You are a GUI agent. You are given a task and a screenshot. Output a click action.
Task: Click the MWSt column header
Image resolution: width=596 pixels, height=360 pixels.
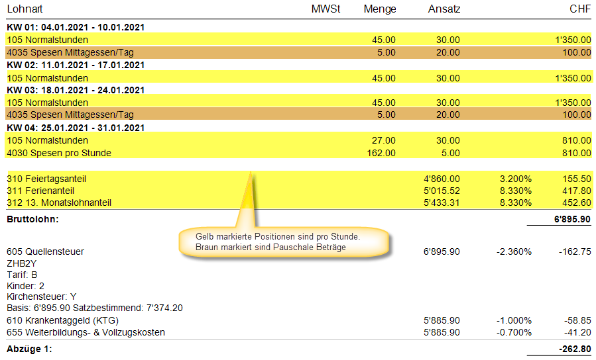pos(326,9)
